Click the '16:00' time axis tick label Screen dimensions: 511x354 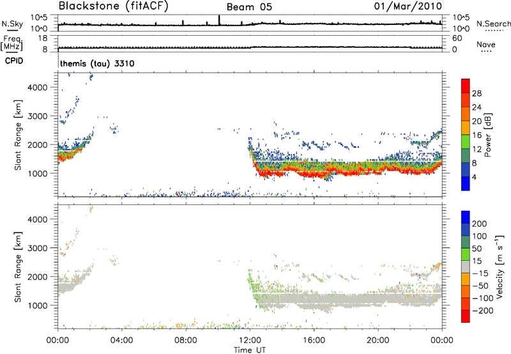(x=314, y=341)
